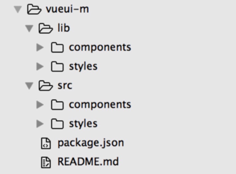The width and height of the screenshot is (236, 174).
Task: Open the README.md file
Action: 88,162
